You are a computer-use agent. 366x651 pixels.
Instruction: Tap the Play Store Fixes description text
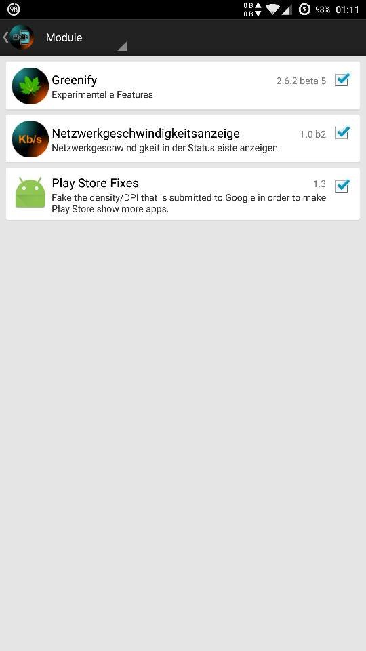click(189, 203)
